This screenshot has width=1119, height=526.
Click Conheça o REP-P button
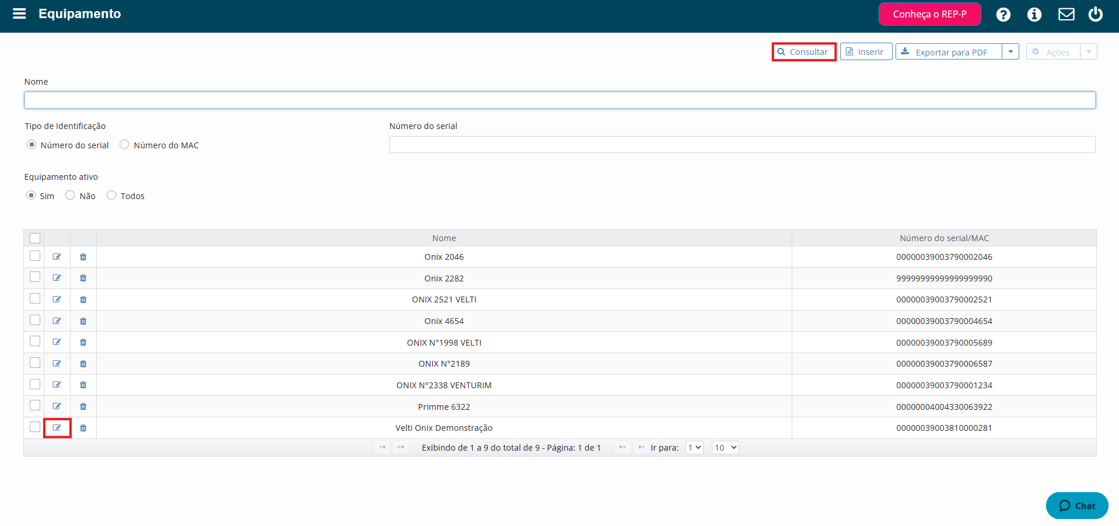(x=930, y=14)
